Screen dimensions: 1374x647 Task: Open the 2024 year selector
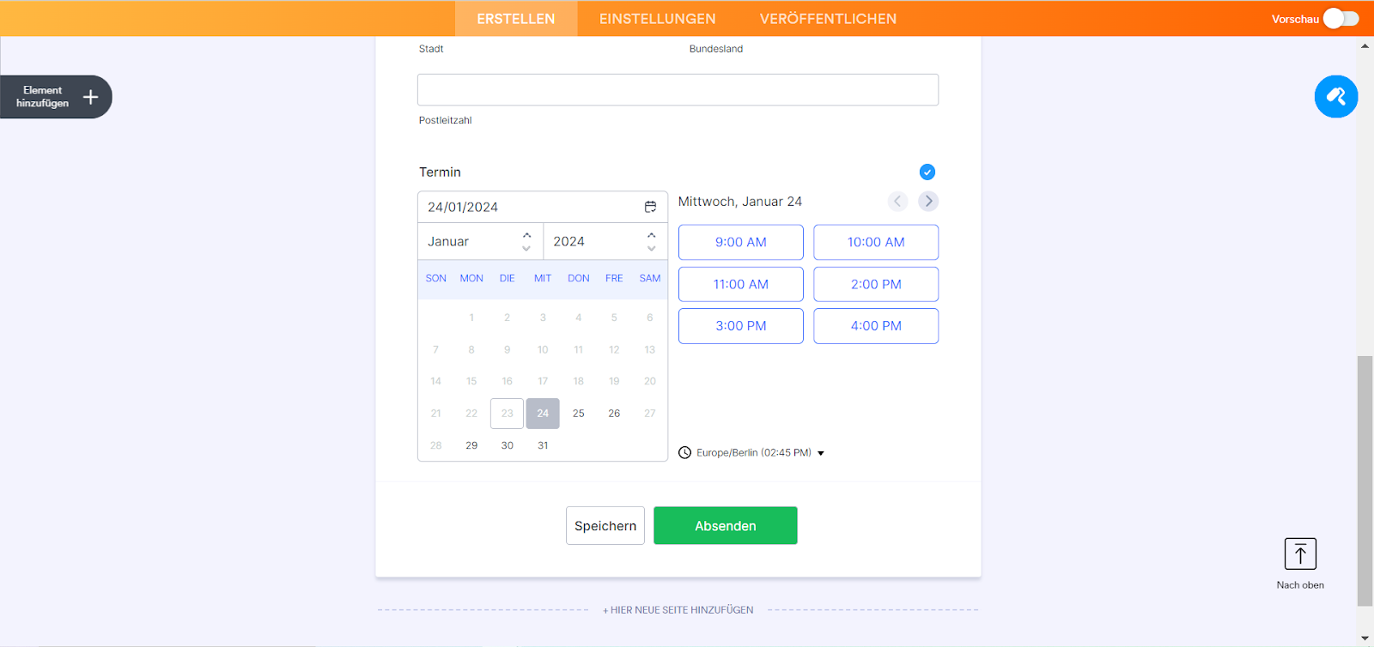click(x=605, y=242)
